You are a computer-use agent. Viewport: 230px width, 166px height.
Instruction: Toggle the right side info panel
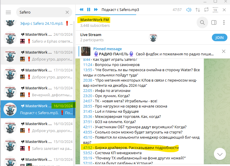point(214,22)
